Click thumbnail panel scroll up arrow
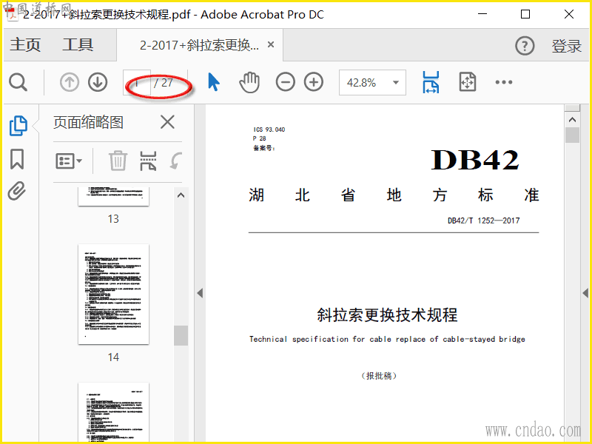 (x=181, y=195)
